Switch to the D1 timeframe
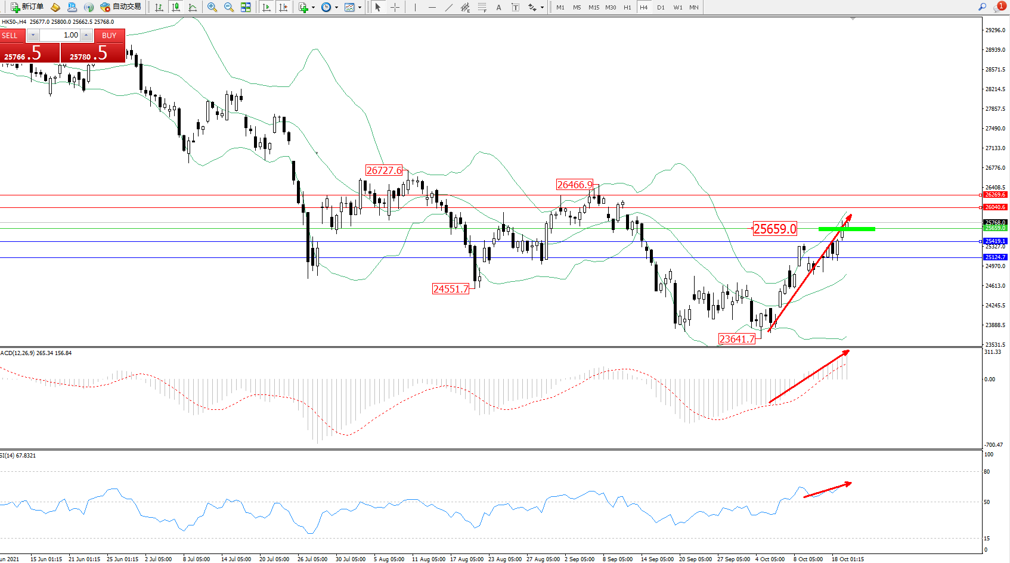This screenshot has width=1010, height=563. point(661,7)
